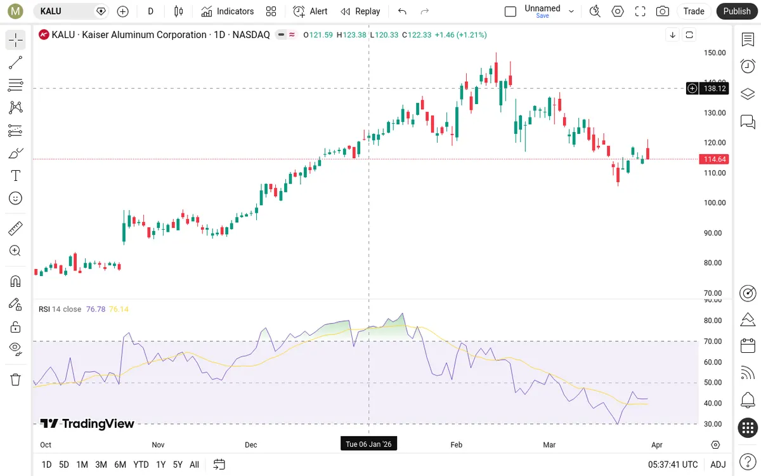The width and height of the screenshot is (761, 476).
Task: Toggle magnet mode for drawings
Action: (16, 281)
